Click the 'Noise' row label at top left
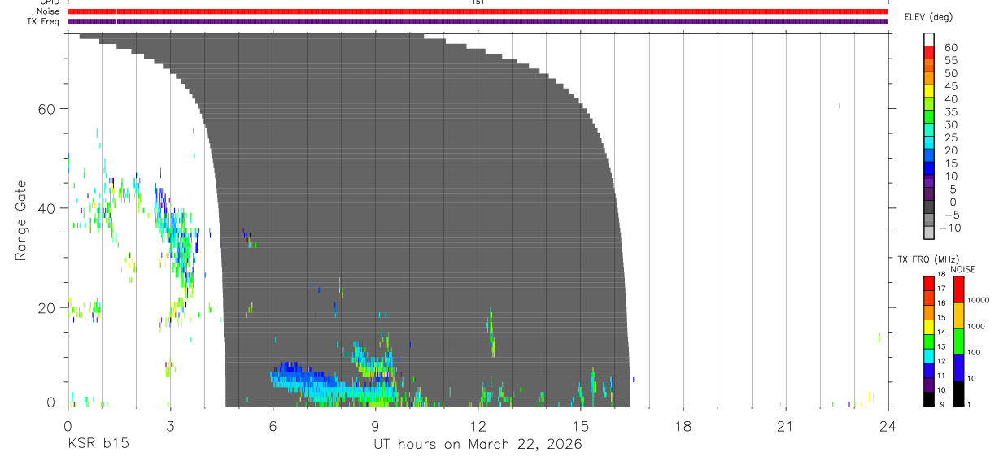Viewport: 999px width, 461px height. pyautogui.click(x=47, y=11)
